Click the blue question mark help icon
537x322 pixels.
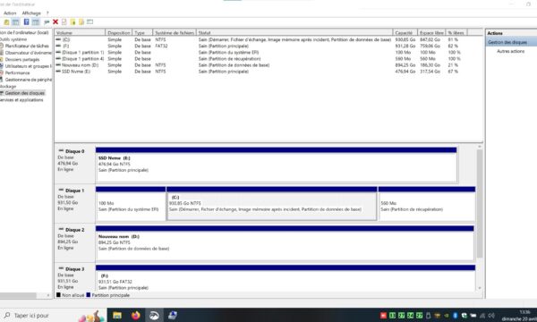pyautogui.click(x=26, y=21)
